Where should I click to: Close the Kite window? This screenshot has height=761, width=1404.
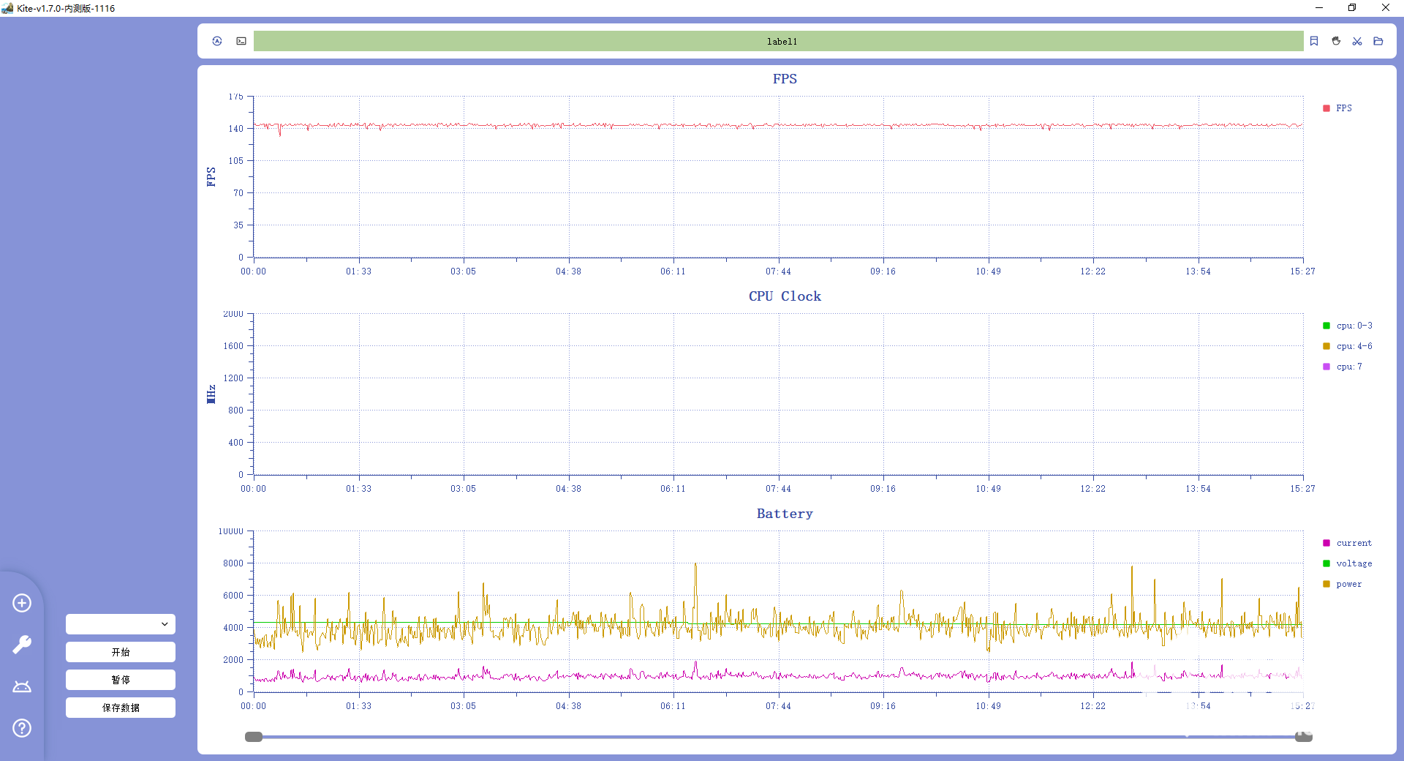pos(1386,8)
